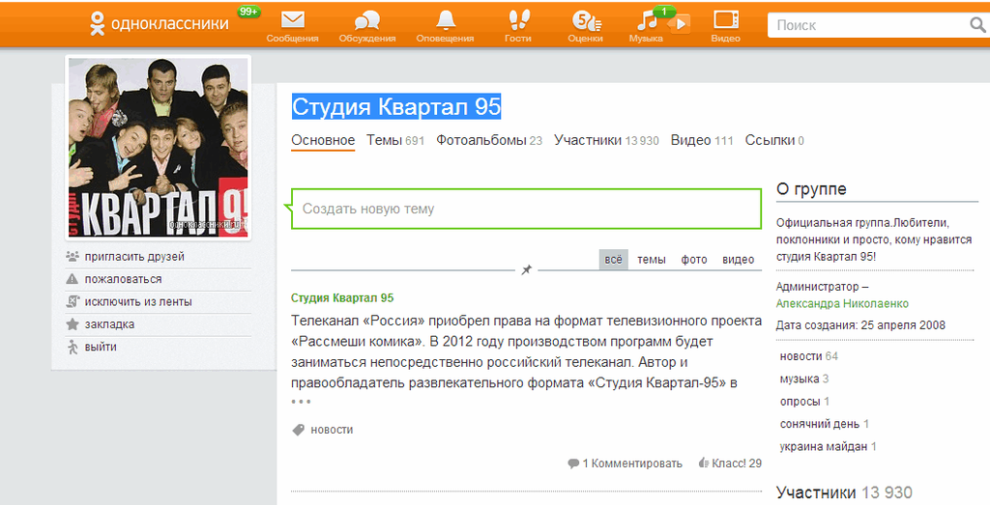Click Класс! 29 like button
The height and width of the screenshot is (505, 990).
pyautogui.click(x=730, y=463)
